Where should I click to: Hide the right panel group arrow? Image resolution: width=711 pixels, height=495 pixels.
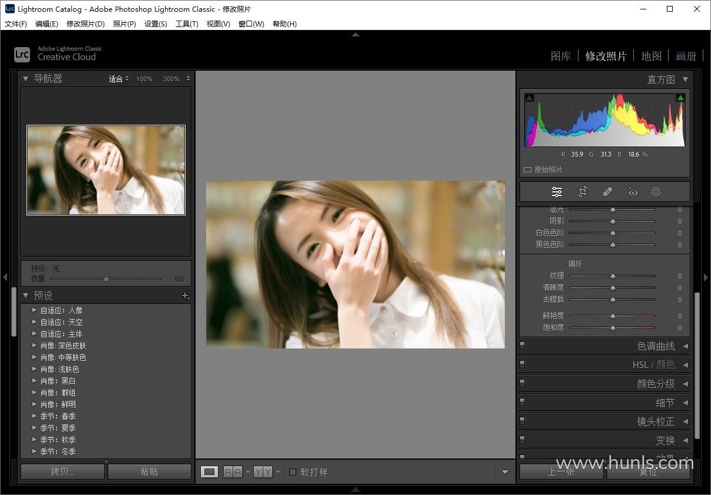[x=706, y=277]
